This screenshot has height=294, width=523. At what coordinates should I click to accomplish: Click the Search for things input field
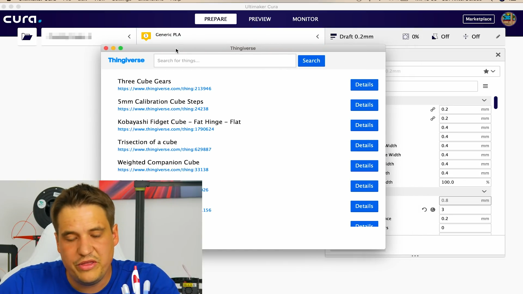(225, 61)
